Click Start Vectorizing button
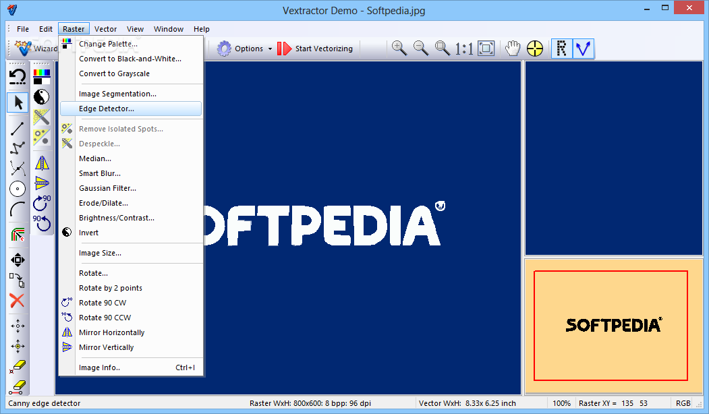709x414 pixels. [315, 49]
